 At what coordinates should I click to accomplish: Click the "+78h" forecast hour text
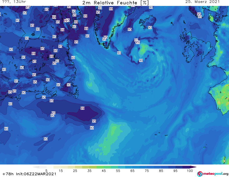[x=8, y=174]
